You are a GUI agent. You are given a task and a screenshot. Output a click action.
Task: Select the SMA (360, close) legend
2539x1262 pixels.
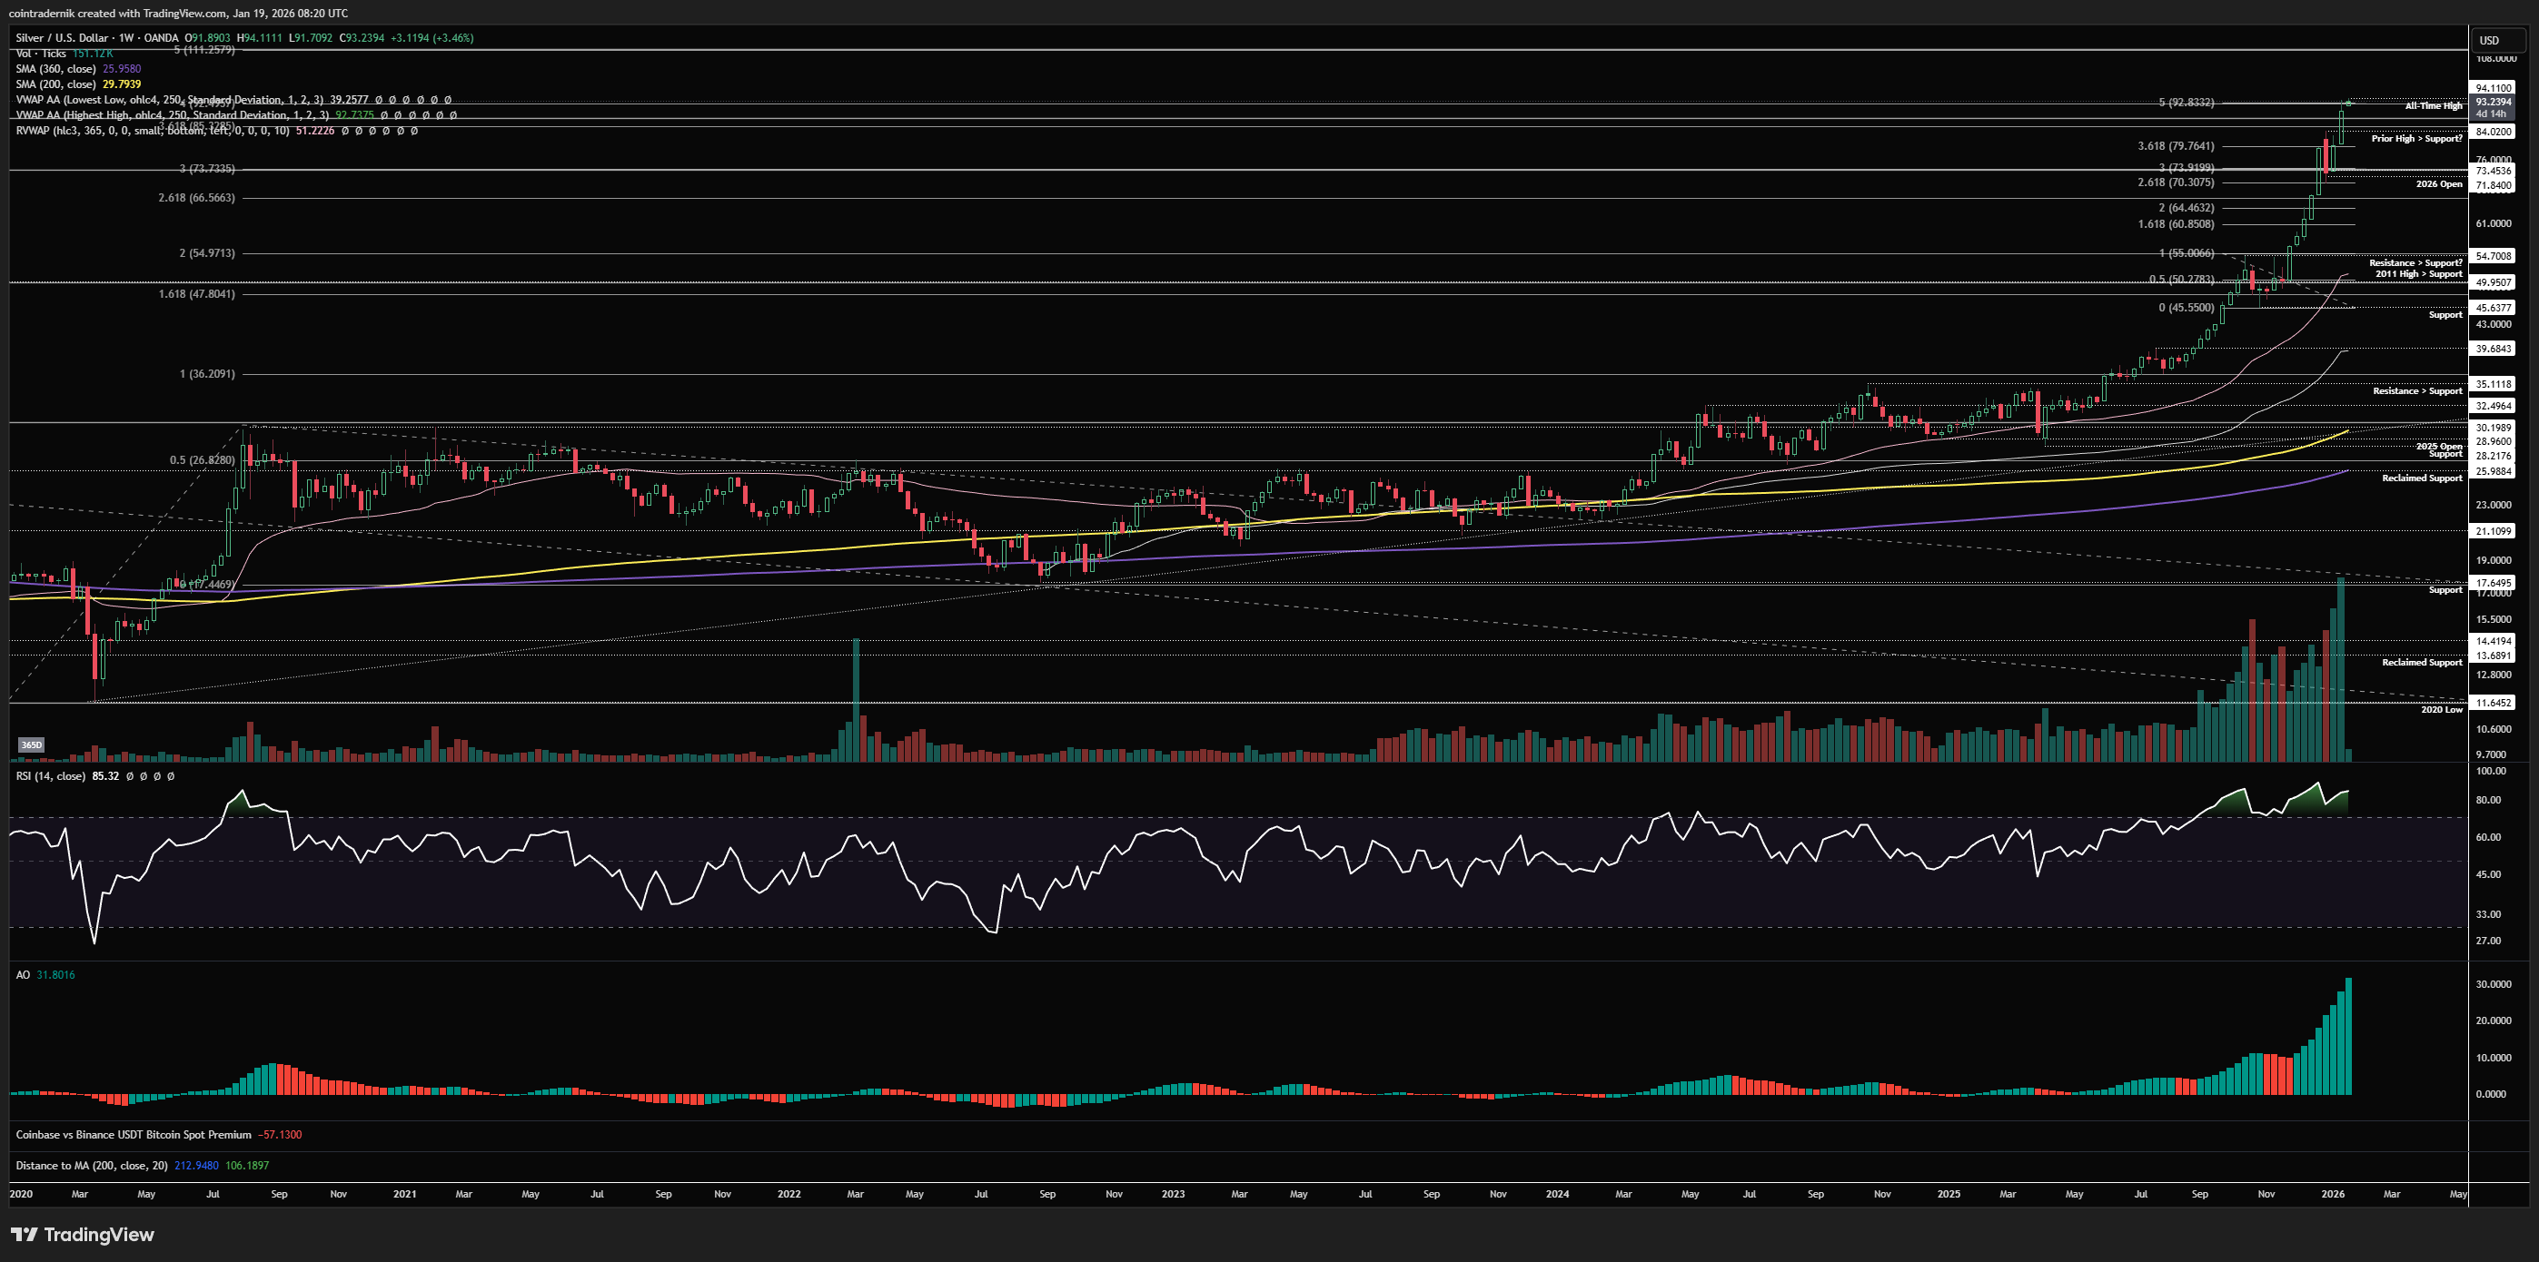click(56, 69)
